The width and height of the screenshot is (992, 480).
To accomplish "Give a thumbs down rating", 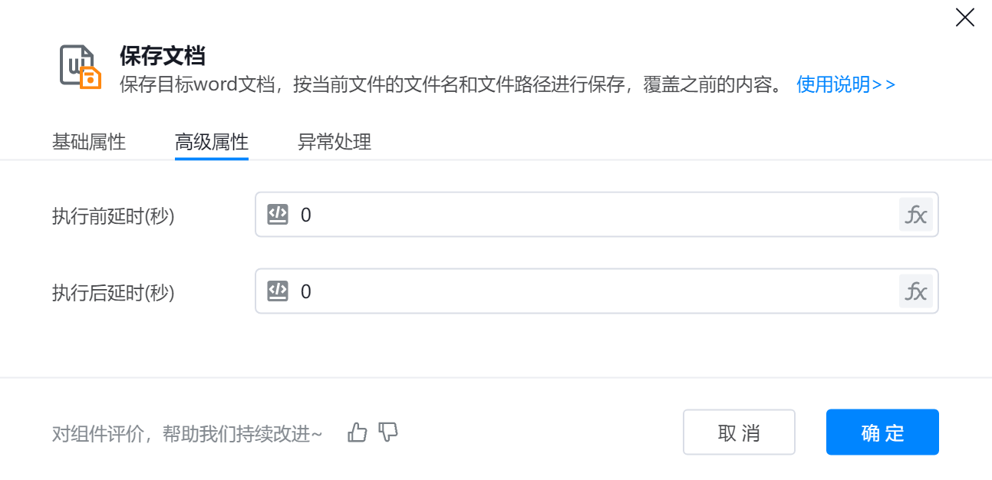I will (x=389, y=432).
